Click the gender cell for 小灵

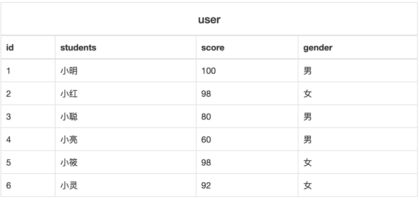tap(308, 185)
